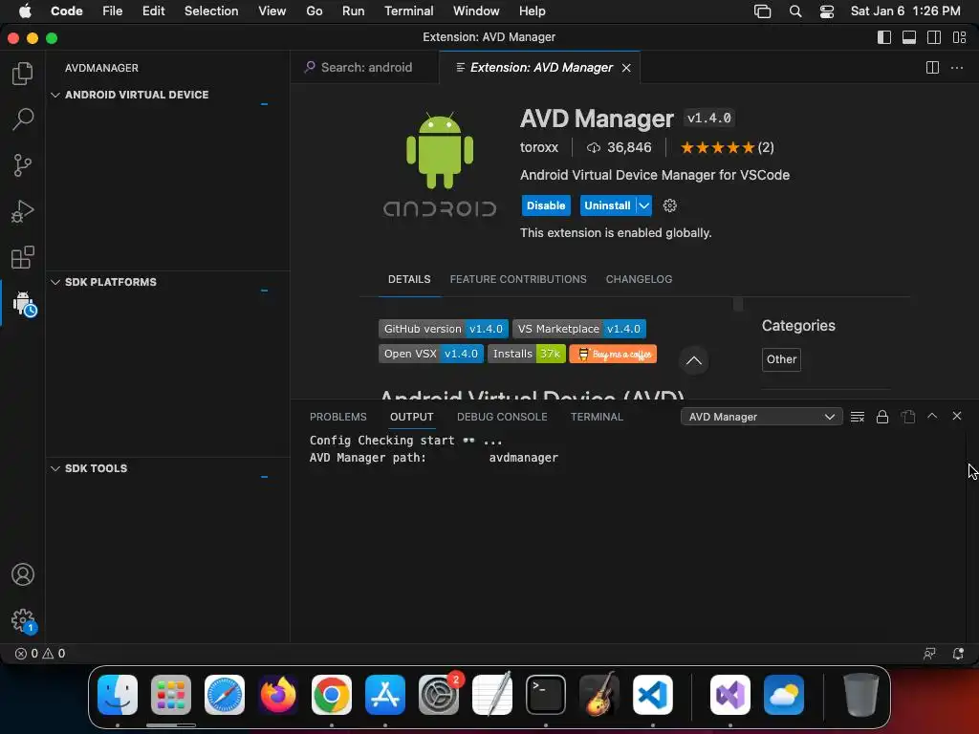Select the Details tab

tap(409, 279)
